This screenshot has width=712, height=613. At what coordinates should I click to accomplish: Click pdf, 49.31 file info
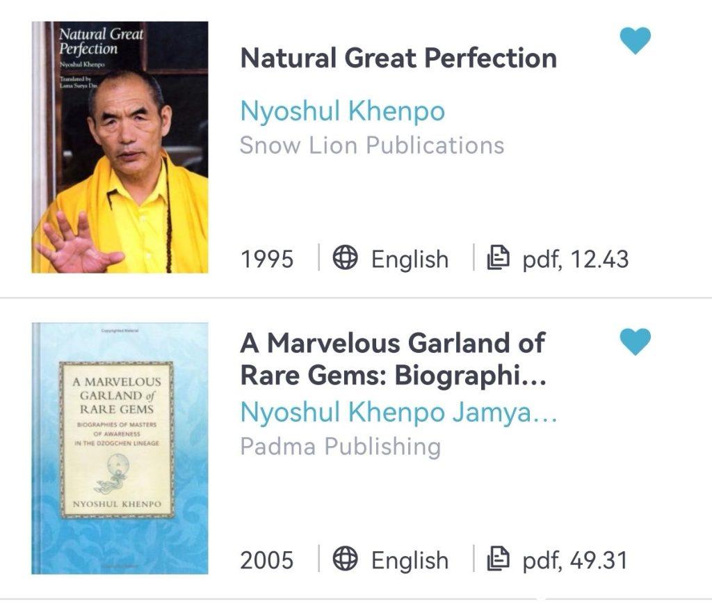pos(575,560)
